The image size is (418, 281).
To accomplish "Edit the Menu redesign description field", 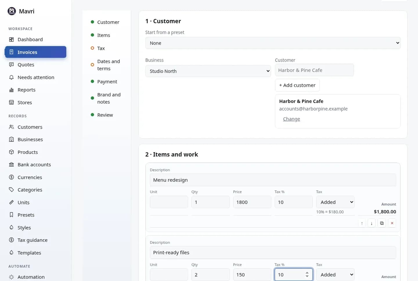I will pos(273,180).
